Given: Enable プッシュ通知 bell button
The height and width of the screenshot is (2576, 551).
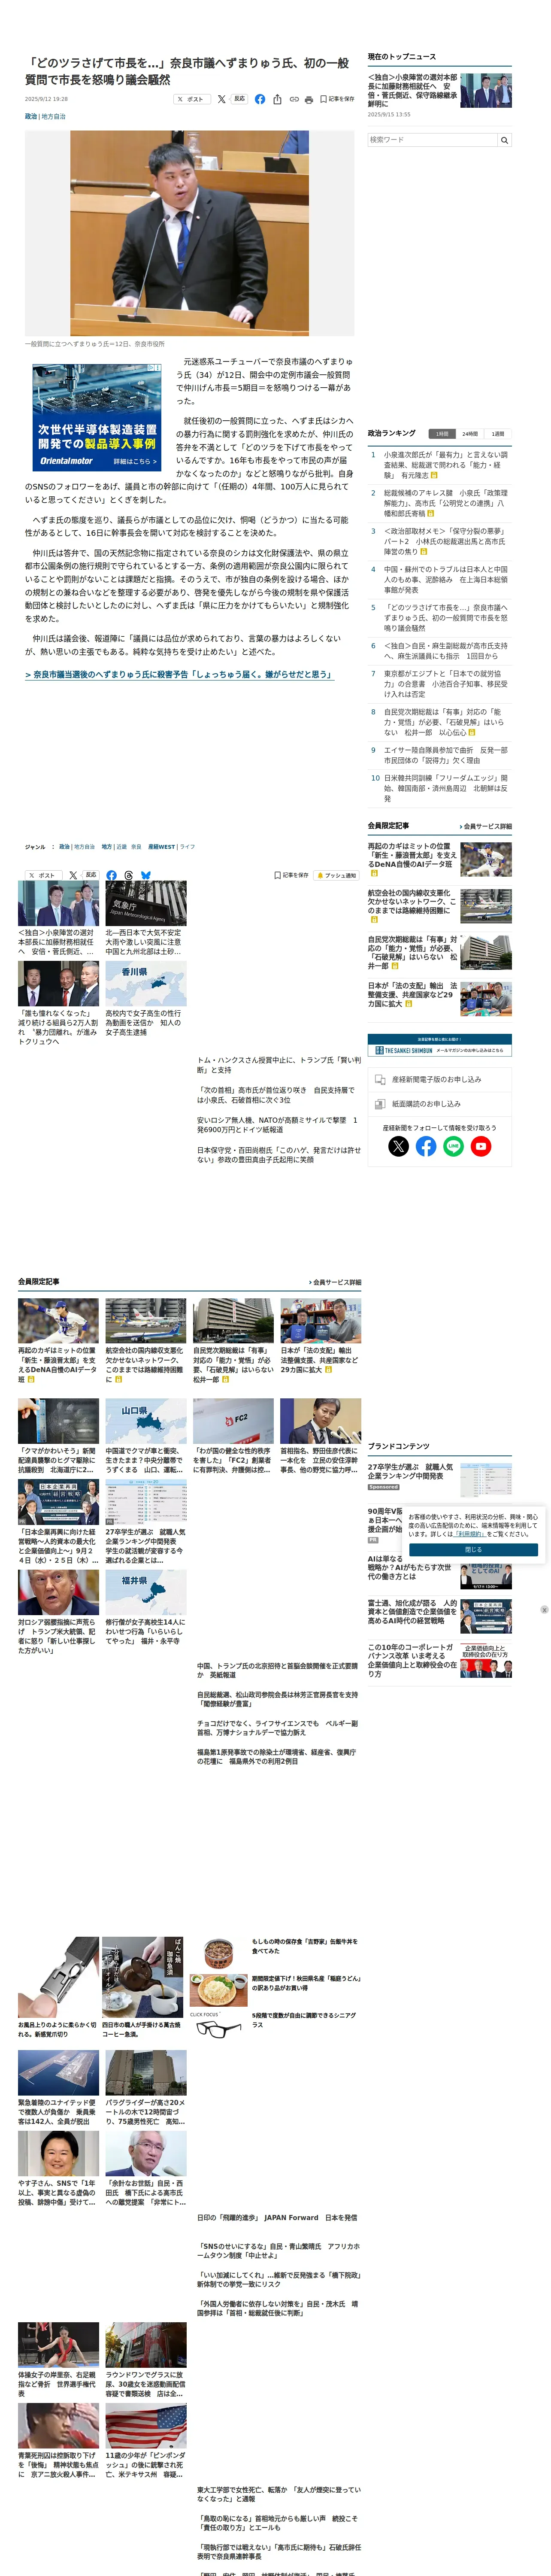Looking at the screenshot, I should pos(336,875).
